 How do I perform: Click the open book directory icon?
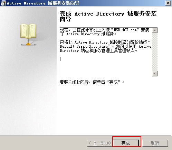point(28,31)
